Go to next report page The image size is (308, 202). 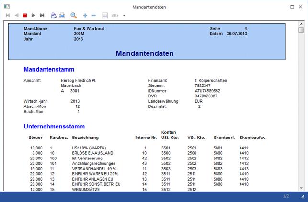coord(34,15)
